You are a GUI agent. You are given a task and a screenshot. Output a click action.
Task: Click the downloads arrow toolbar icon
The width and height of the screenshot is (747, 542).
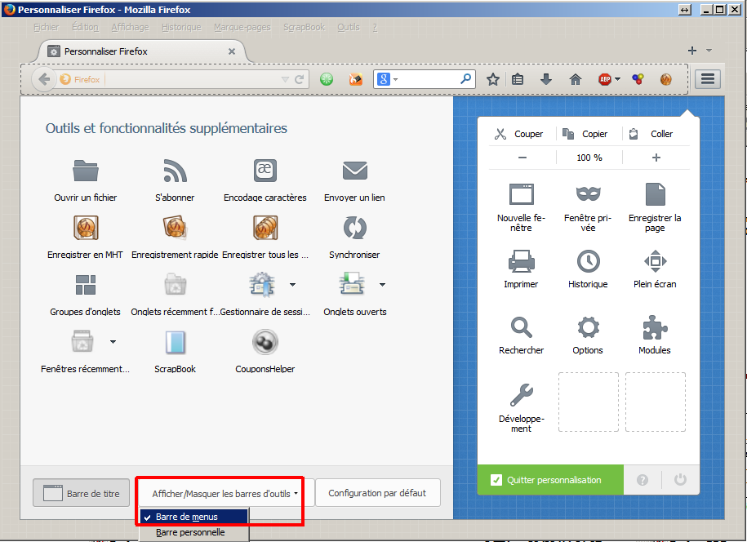pyautogui.click(x=546, y=79)
